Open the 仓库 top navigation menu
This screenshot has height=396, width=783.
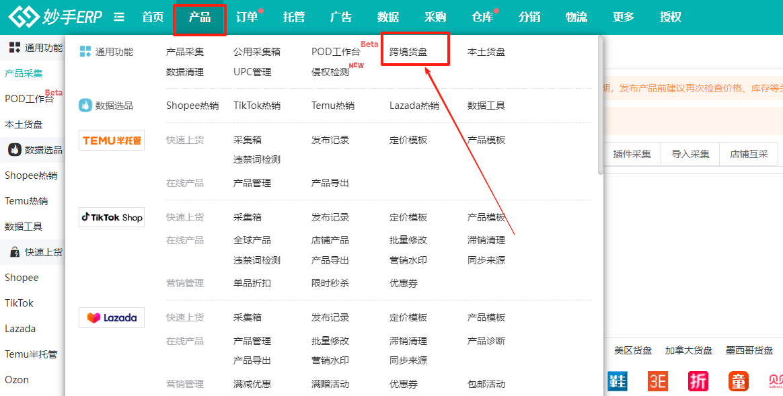(482, 17)
